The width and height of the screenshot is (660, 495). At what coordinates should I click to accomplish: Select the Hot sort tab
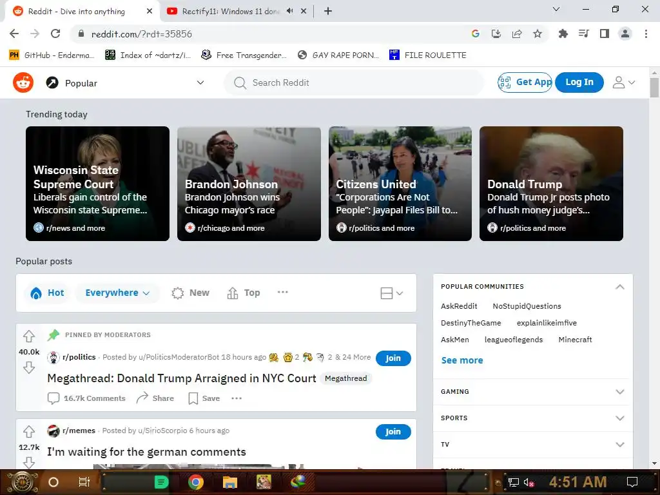pyautogui.click(x=47, y=293)
